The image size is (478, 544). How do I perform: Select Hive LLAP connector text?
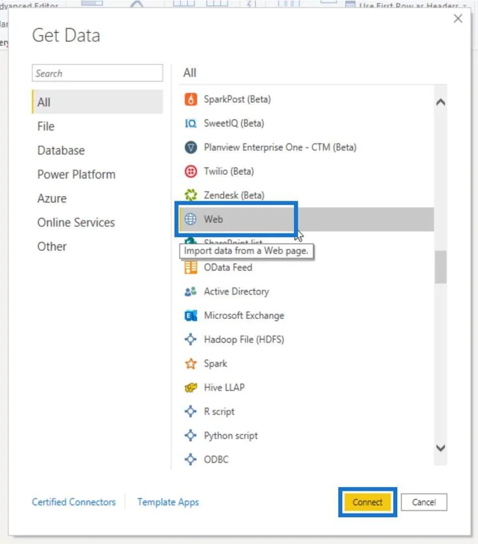[x=224, y=387]
